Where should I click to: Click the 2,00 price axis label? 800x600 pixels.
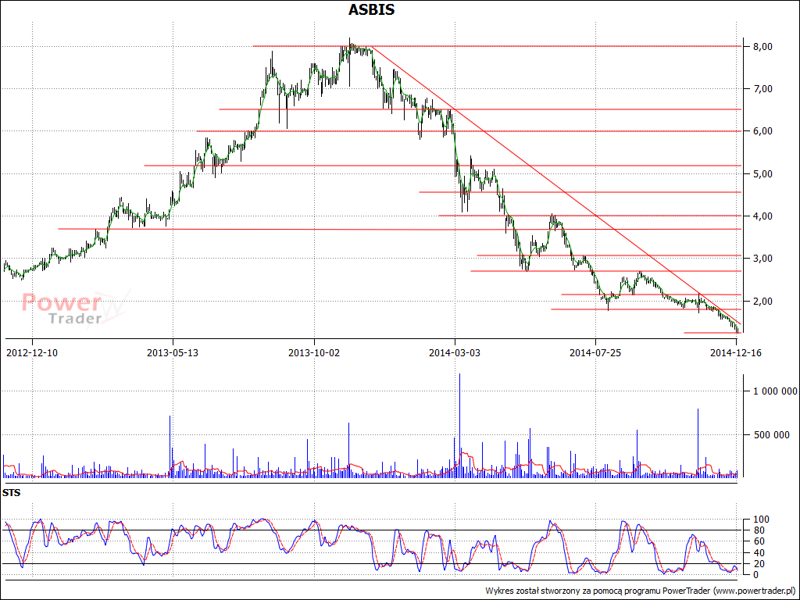tap(762, 301)
